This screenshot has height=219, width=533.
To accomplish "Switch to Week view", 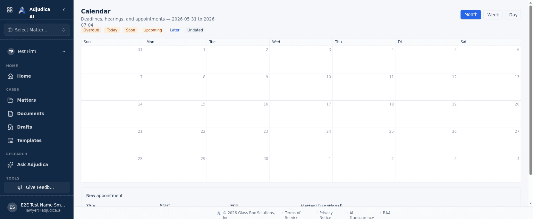I will point(493,15).
